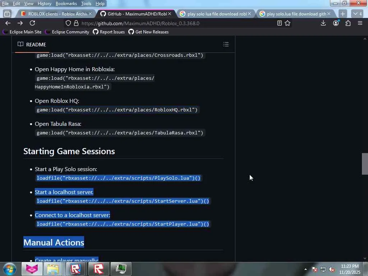The height and width of the screenshot is (276, 368).
Task: Open the Help menu
Action: coord(100,4)
